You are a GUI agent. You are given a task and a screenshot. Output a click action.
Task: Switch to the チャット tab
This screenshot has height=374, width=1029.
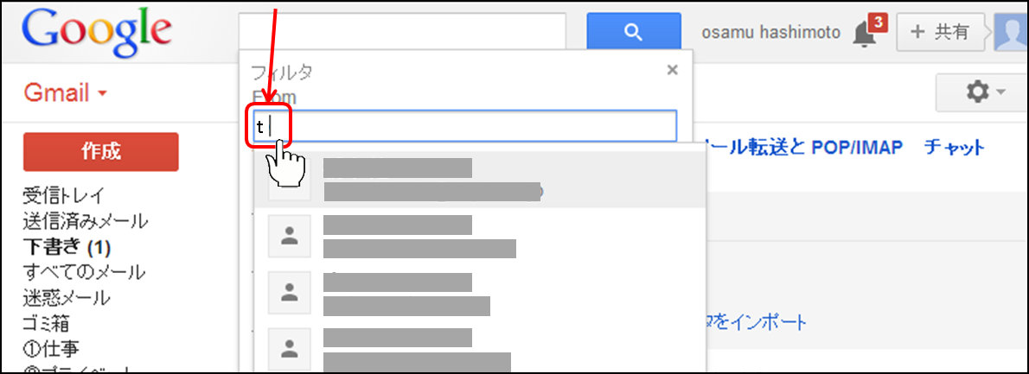click(954, 148)
